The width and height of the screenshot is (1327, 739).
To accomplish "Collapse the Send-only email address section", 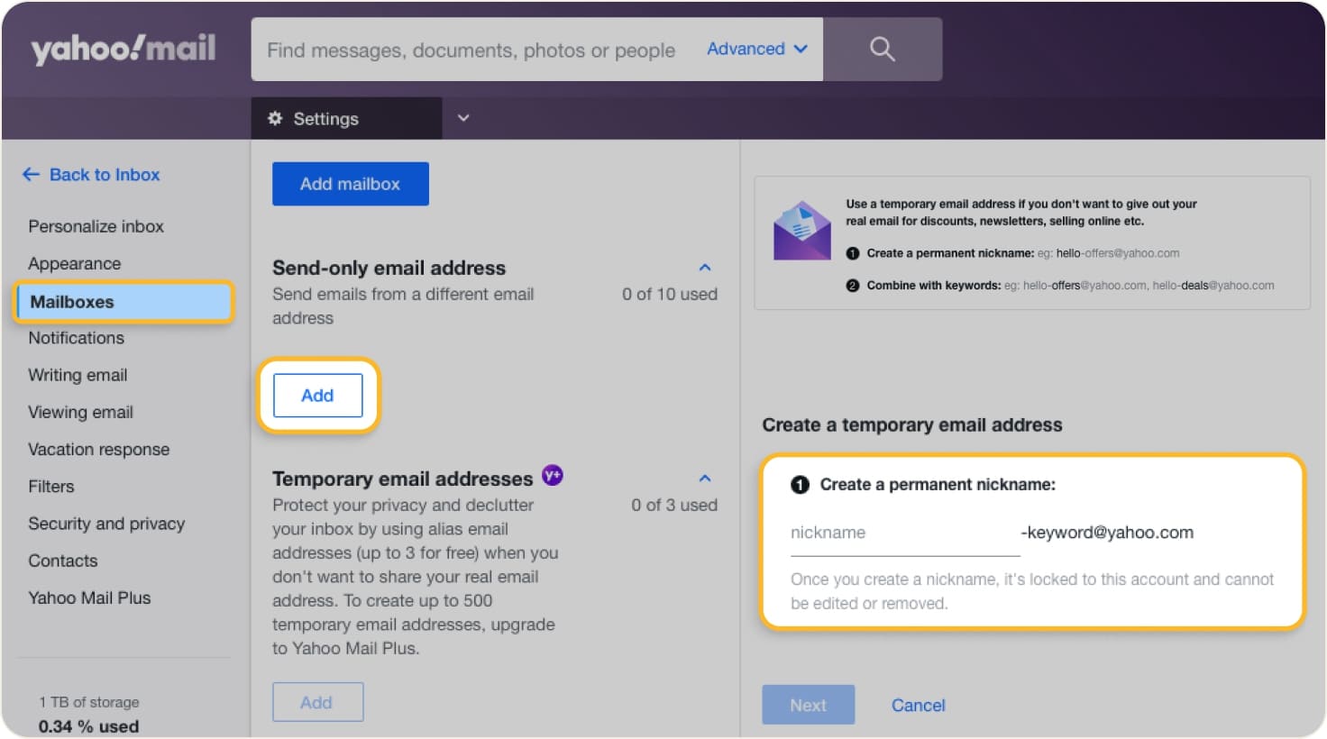I will [x=704, y=267].
